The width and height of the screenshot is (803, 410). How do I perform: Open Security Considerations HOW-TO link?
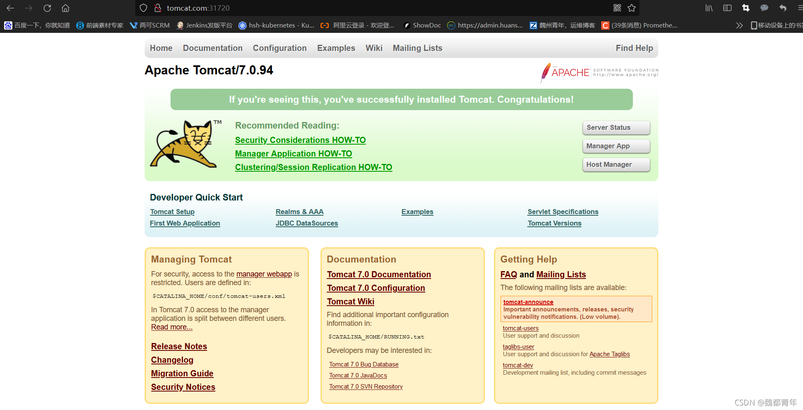coord(300,140)
